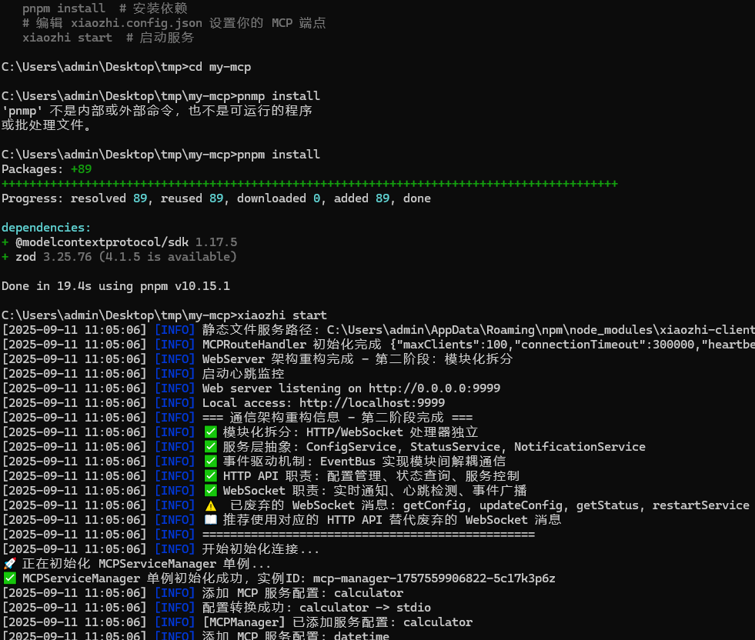
Task: Click 'MCPRouteHandler 初始化完成' log entry
Action: tap(378, 345)
